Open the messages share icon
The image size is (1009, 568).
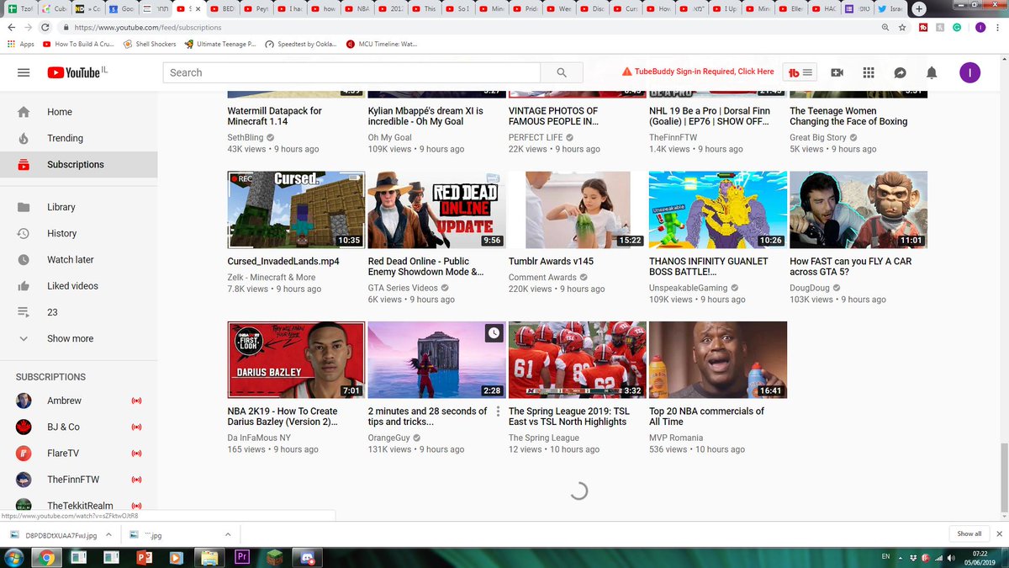900,73
